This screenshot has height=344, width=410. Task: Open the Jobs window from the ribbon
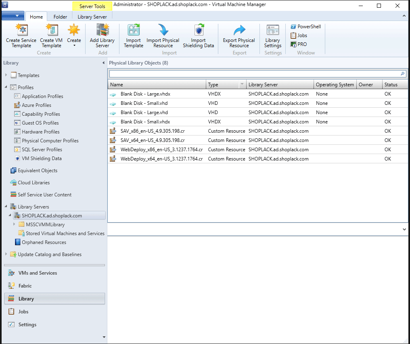click(299, 35)
